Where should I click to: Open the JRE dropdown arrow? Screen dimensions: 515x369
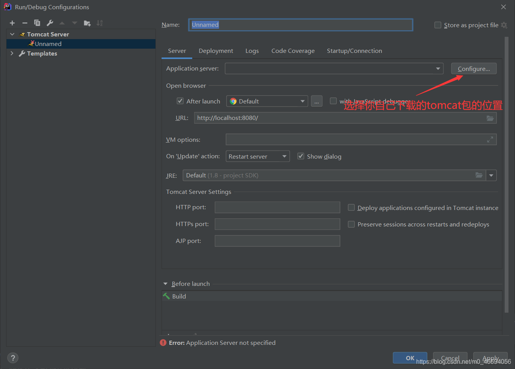491,175
